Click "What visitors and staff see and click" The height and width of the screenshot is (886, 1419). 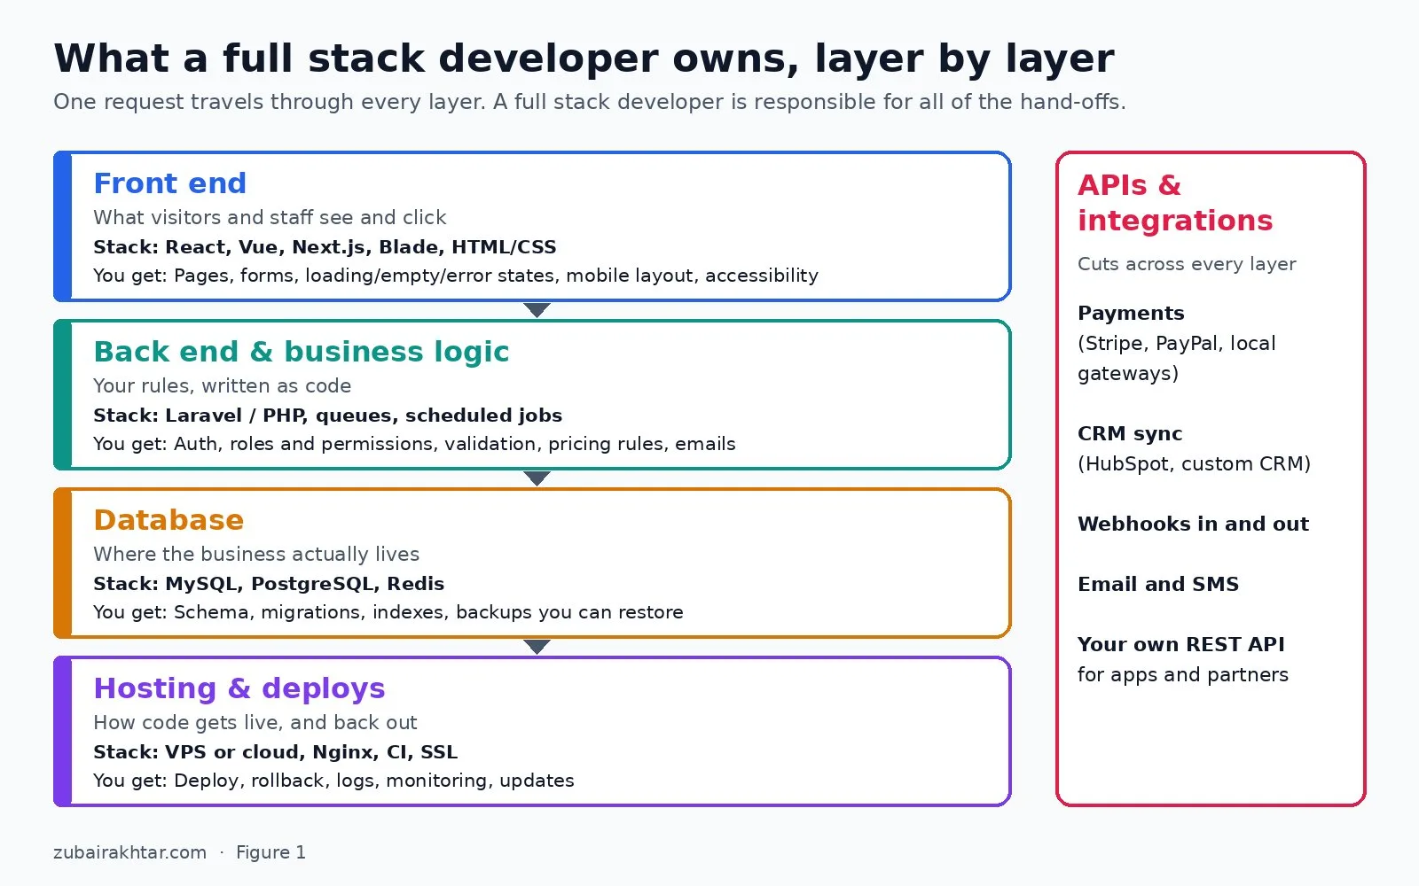click(270, 217)
